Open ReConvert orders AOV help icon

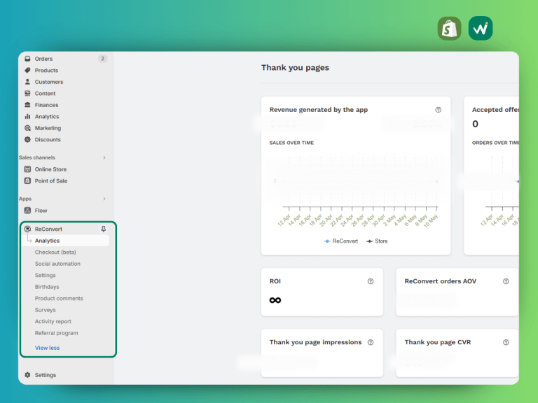pos(506,281)
